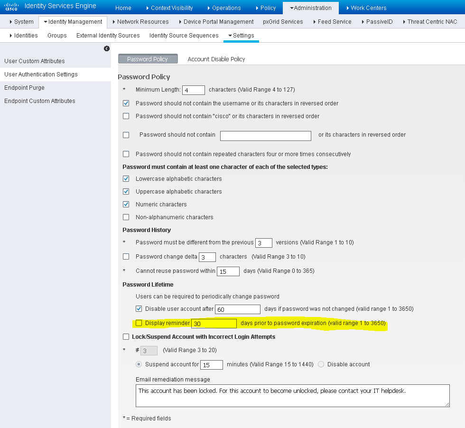Expand Device Portal Management submenu
Image resolution: width=465 pixels, height=428 pixels.
coord(216,22)
